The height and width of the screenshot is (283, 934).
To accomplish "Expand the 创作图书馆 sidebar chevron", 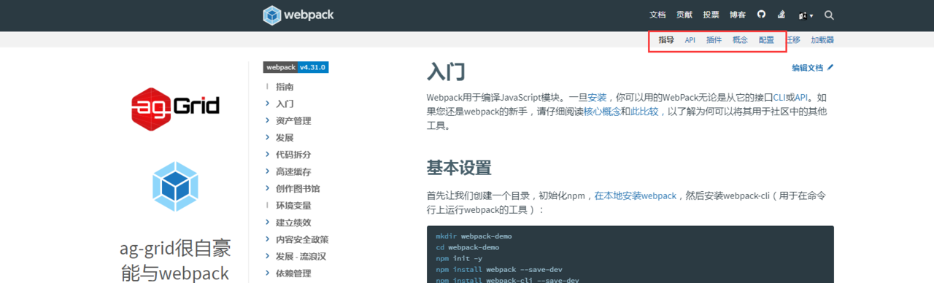I will click(268, 188).
